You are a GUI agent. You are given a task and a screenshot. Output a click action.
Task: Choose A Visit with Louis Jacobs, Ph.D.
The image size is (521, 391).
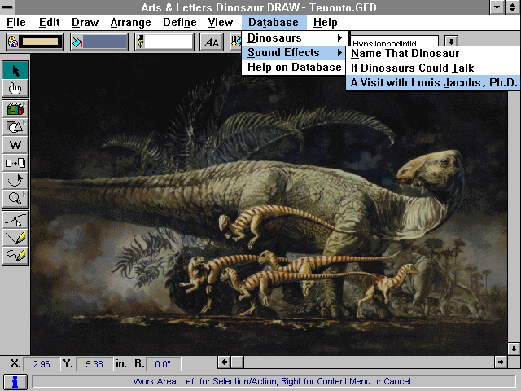click(432, 82)
